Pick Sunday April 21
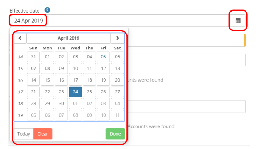 pyautogui.click(x=33, y=92)
